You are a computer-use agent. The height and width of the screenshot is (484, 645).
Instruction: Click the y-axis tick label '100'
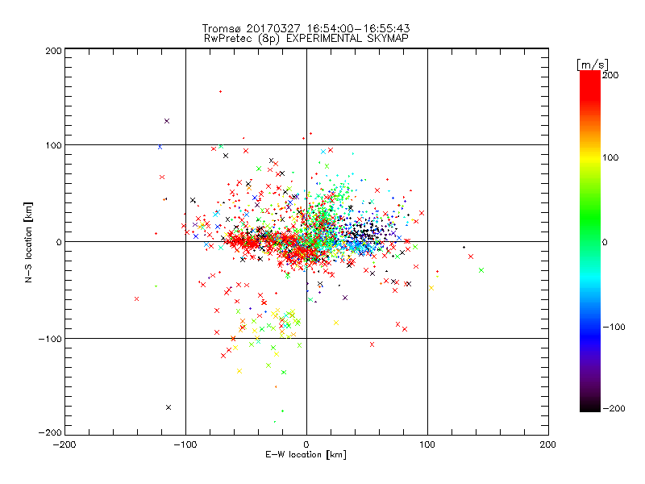53,145
